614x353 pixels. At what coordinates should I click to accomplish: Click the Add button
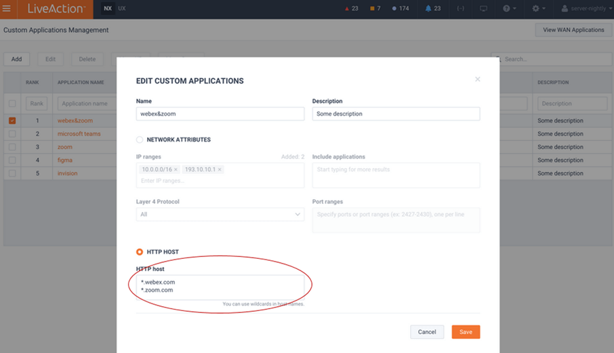[16, 59]
